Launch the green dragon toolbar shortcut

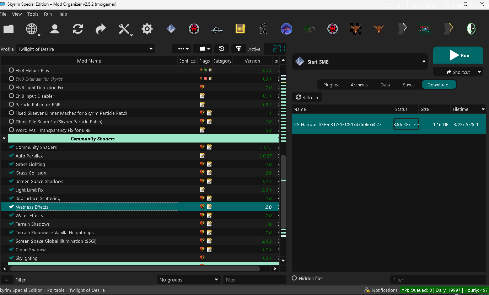(x=309, y=29)
